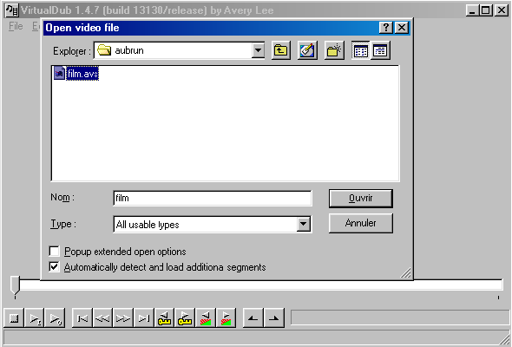Go up one folder level
The image size is (512, 347).
pos(281,50)
